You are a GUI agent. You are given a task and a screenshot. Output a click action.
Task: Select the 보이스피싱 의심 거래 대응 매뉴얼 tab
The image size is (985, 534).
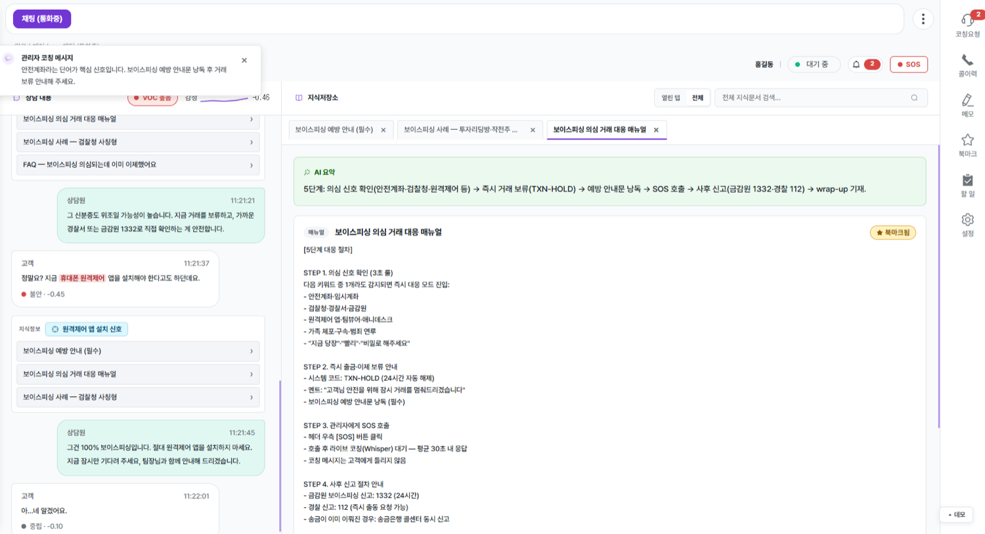tap(600, 130)
